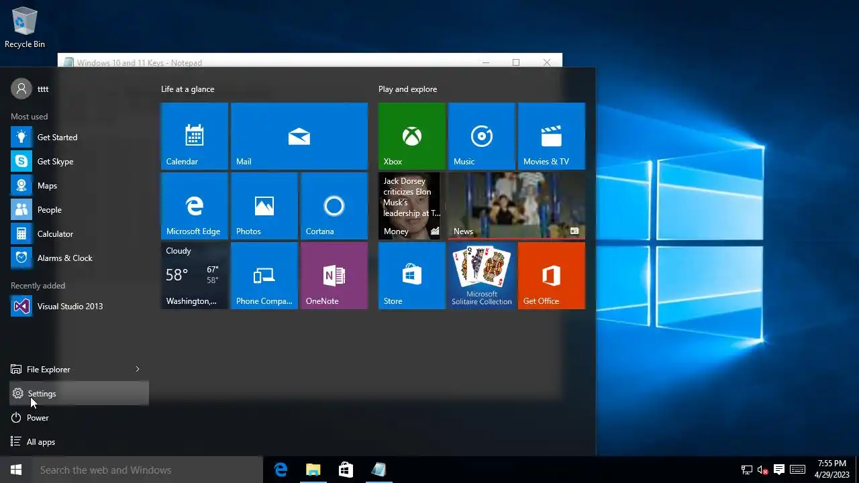Show All apps list
The height and width of the screenshot is (483, 859).
79,442
